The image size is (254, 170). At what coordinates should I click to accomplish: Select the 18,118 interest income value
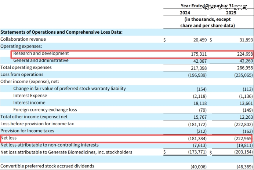[200, 103]
